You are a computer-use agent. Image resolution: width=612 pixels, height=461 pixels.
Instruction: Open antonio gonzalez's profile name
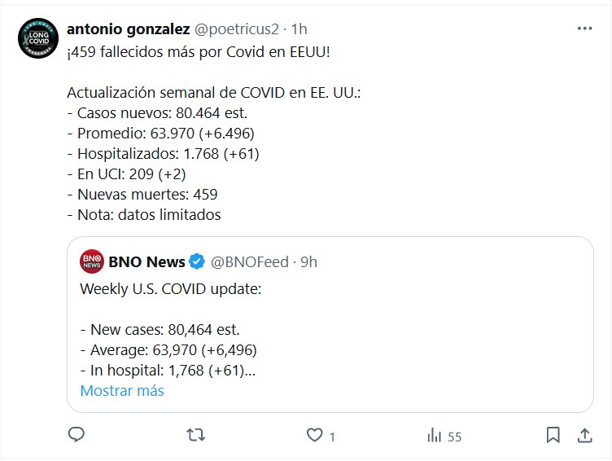click(x=129, y=29)
